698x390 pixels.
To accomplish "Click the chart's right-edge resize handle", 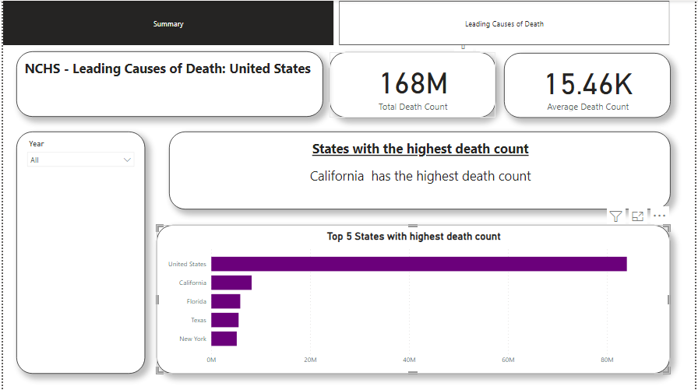I will [x=668, y=300].
